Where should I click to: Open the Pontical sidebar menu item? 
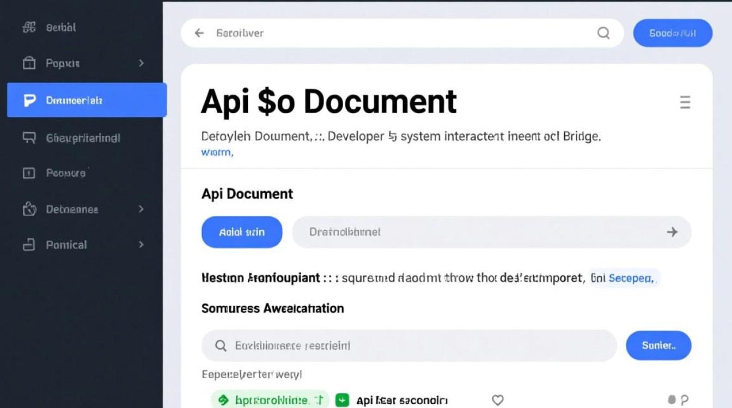[x=66, y=245]
